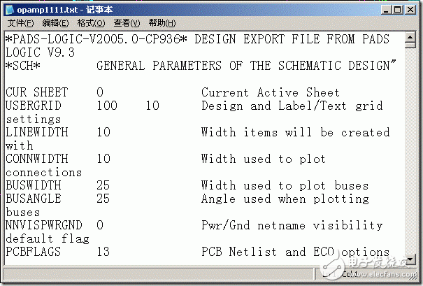Click the vertical scrollbar down arrow
The width and height of the screenshot is (423, 286).
pyautogui.click(x=411, y=260)
